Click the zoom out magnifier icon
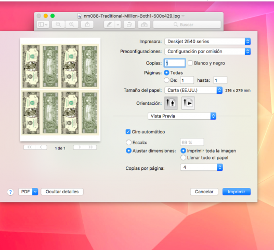 click(58, 24)
